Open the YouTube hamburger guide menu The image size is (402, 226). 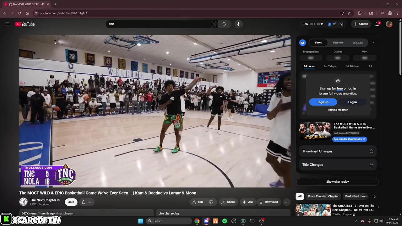tap(8, 24)
